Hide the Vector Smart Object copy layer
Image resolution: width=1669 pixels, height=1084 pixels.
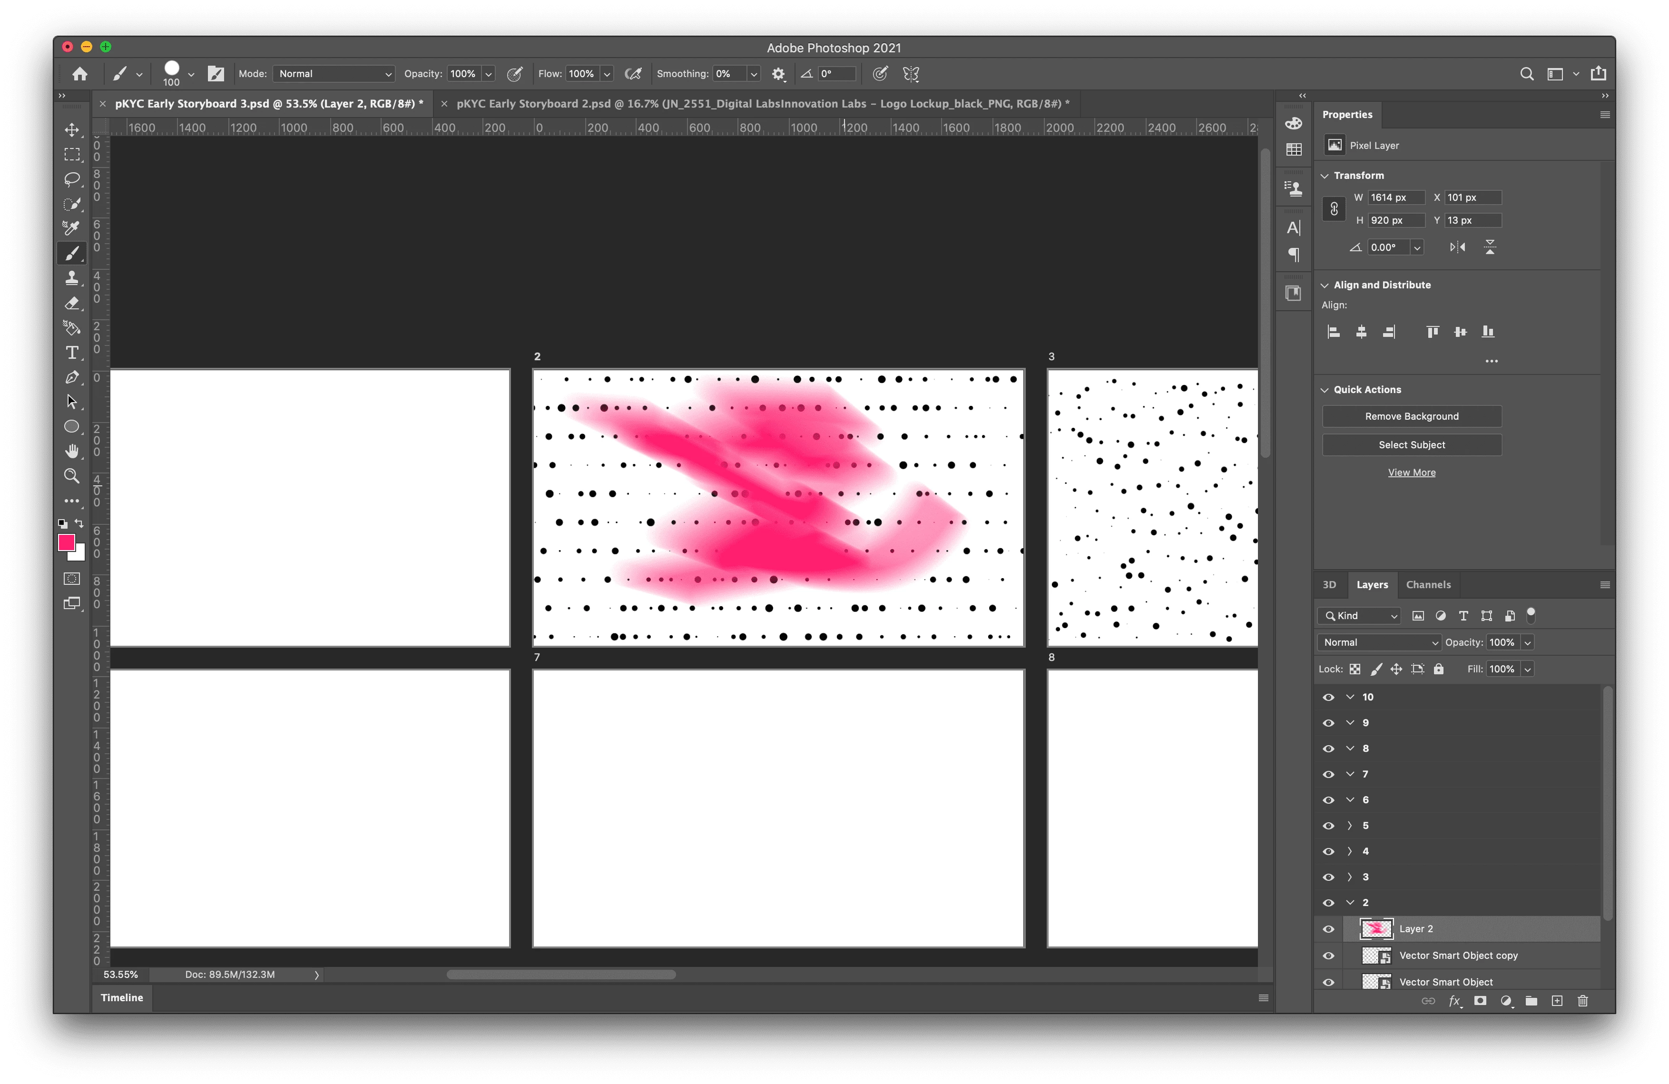point(1328,956)
